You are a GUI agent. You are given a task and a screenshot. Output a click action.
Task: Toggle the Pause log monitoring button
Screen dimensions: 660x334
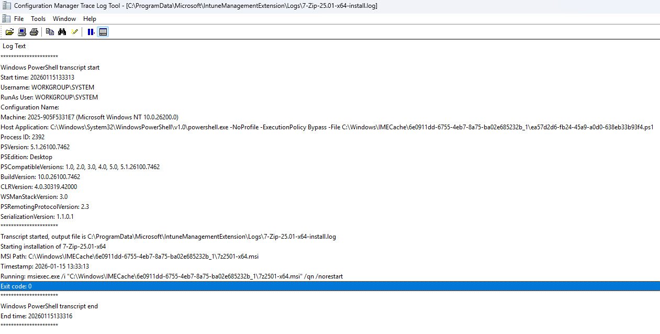(91, 32)
